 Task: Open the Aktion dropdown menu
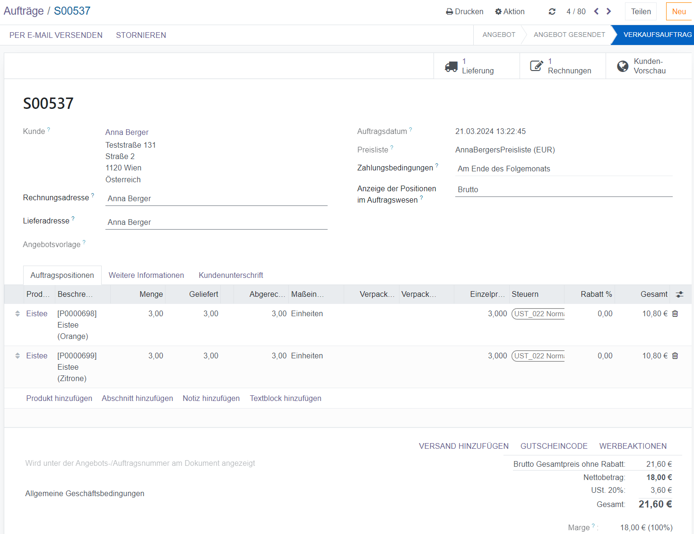click(x=510, y=11)
